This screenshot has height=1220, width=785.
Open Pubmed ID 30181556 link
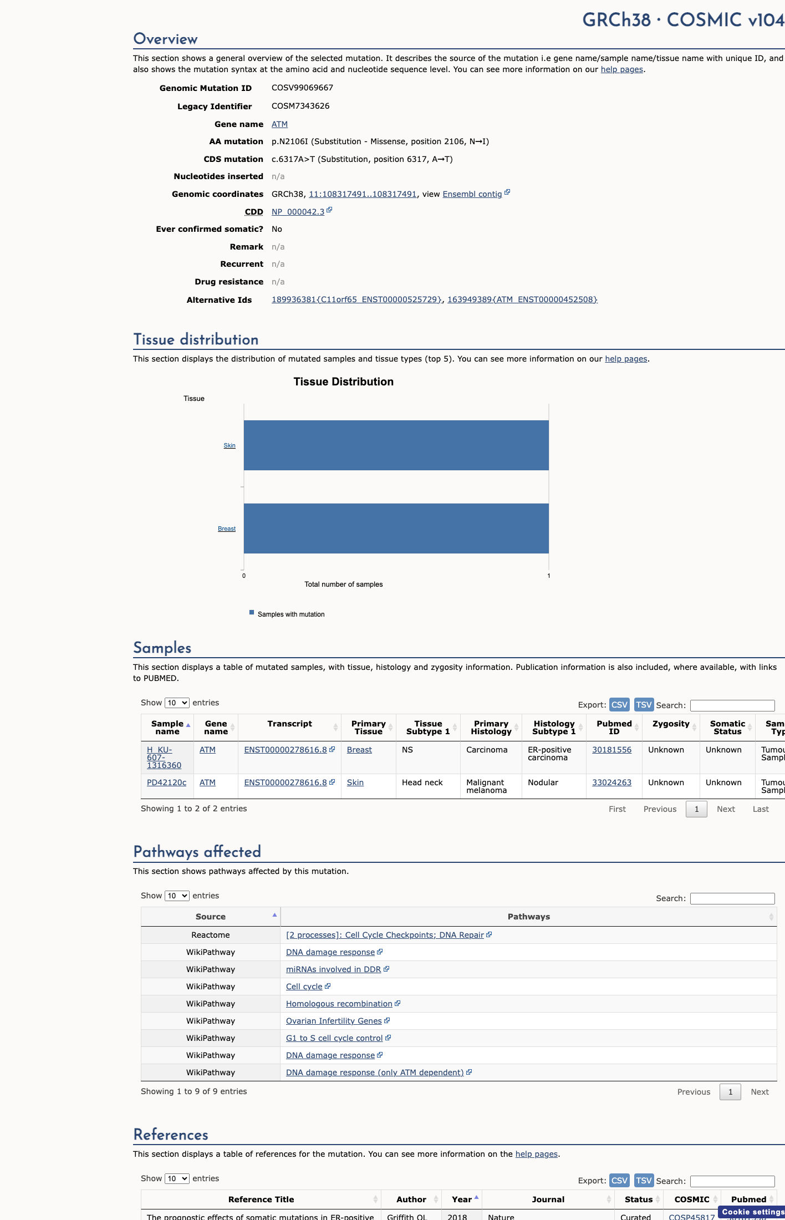[x=611, y=750]
